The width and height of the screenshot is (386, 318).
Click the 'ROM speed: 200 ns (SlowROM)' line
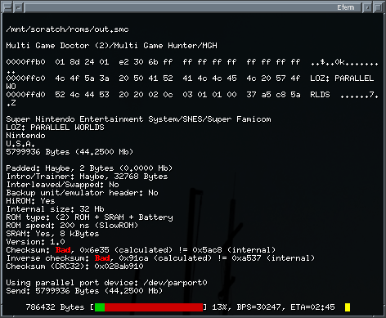[72, 226]
